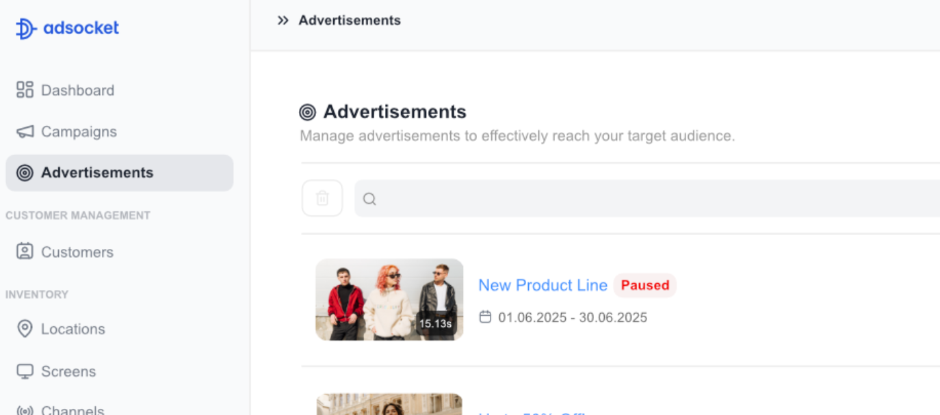940x415 pixels.
Task: Click the Advertisements target icon in sidebar
Action: point(25,173)
